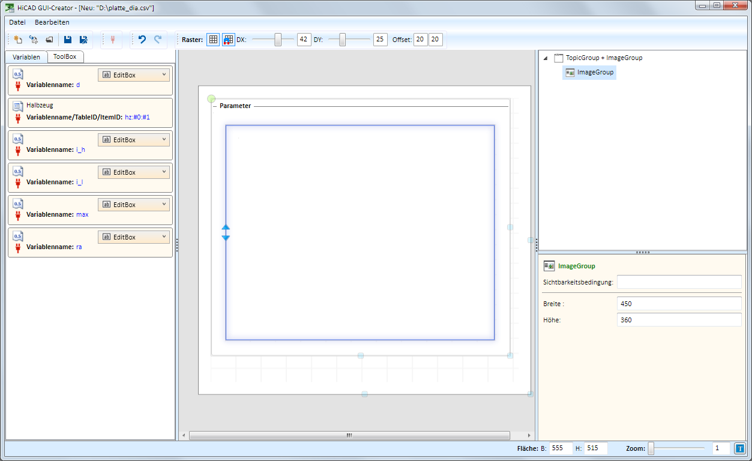The width and height of the screenshot is (752, 461).
Task: Click the Zoom slider handle
Action: click(x=651, y=448)
